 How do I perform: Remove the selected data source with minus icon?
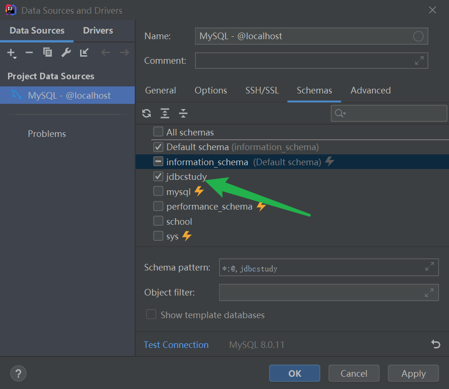point(29,52)
